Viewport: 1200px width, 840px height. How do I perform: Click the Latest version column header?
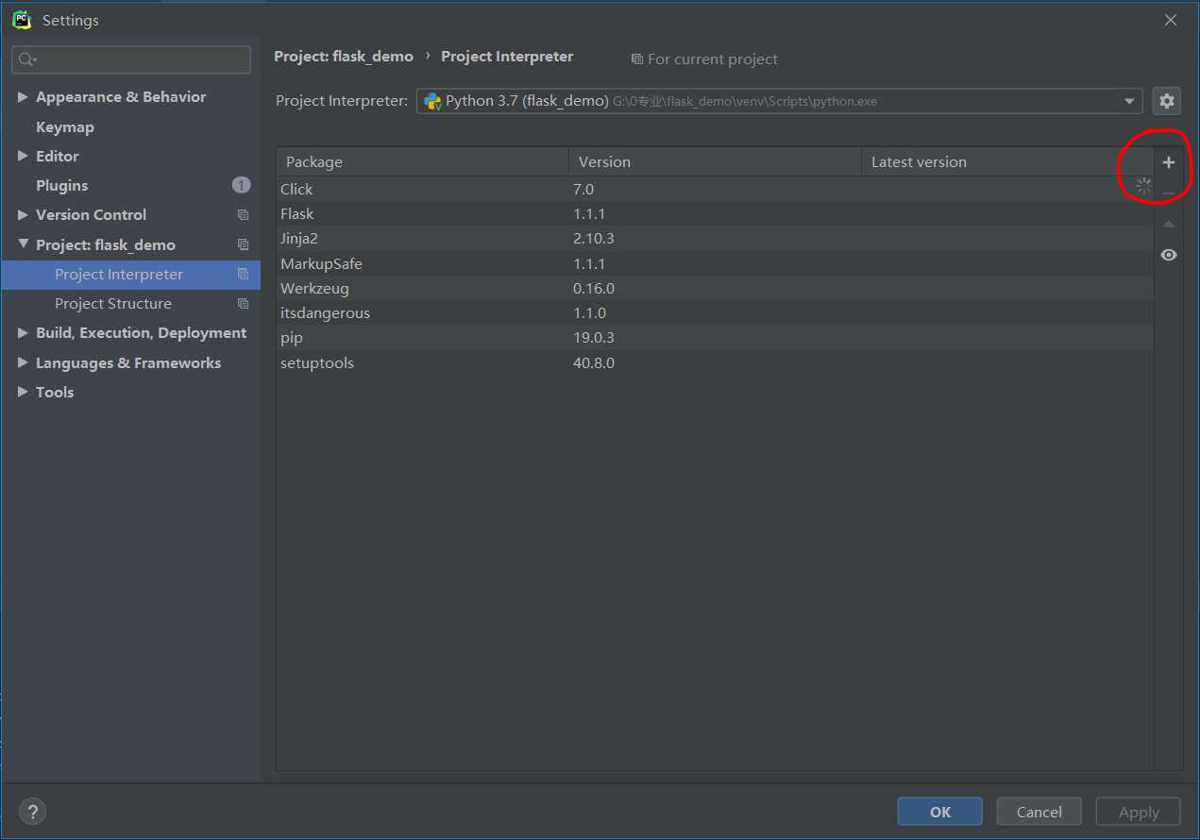point(1007,162)
